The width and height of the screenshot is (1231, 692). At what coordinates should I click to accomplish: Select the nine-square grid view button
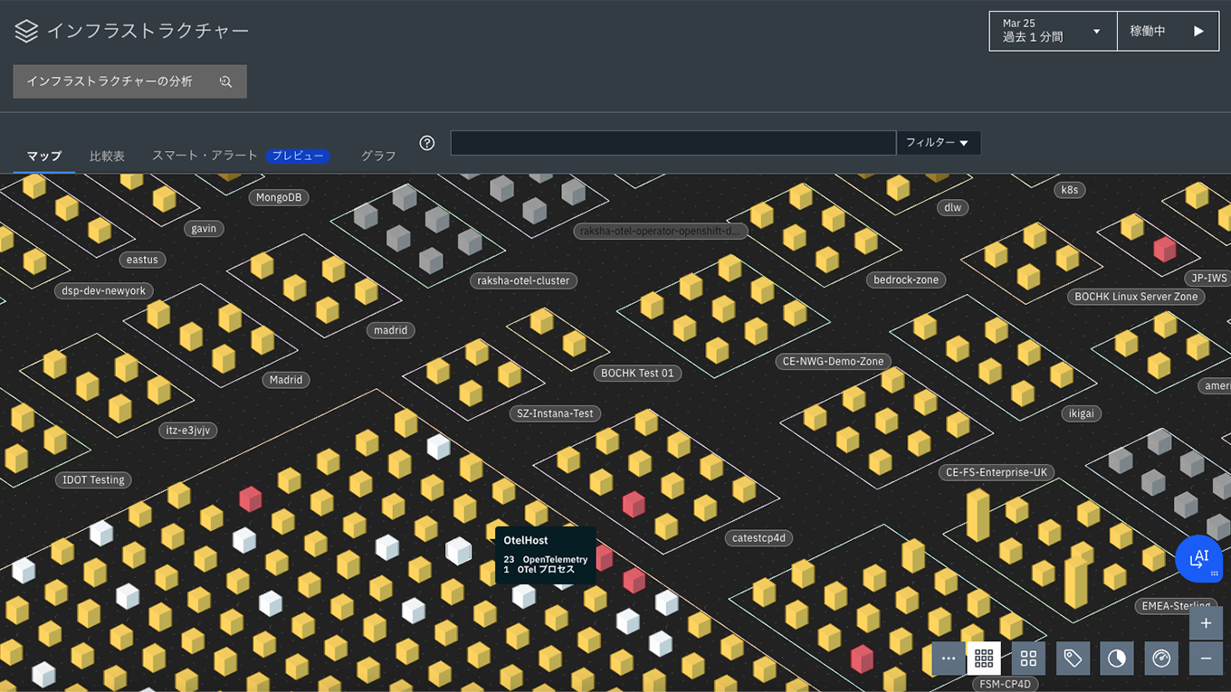click(984, 659)
